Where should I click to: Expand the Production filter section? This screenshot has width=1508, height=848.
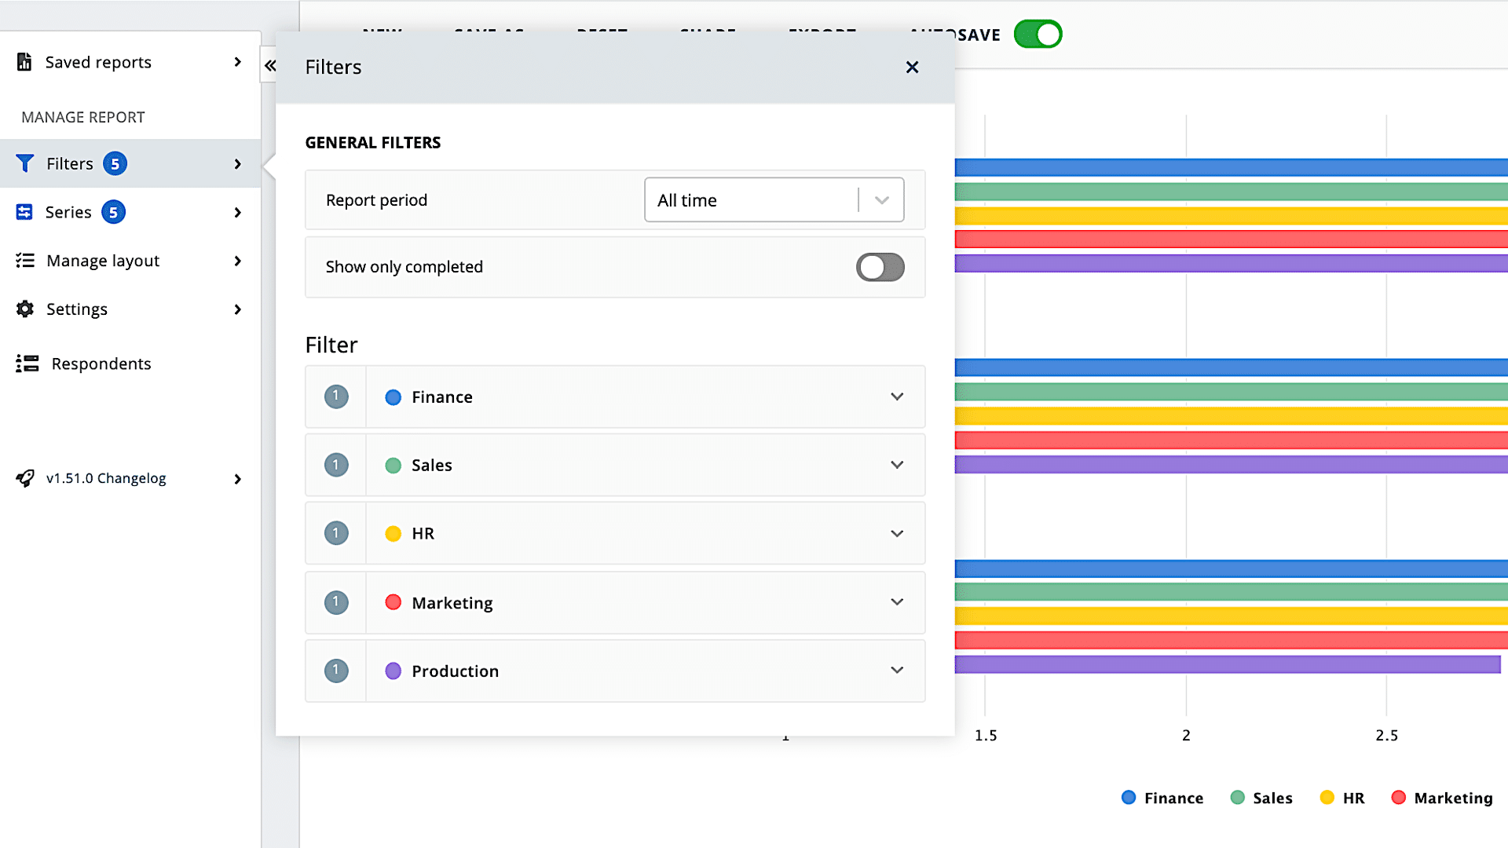(x=897, y=671)
